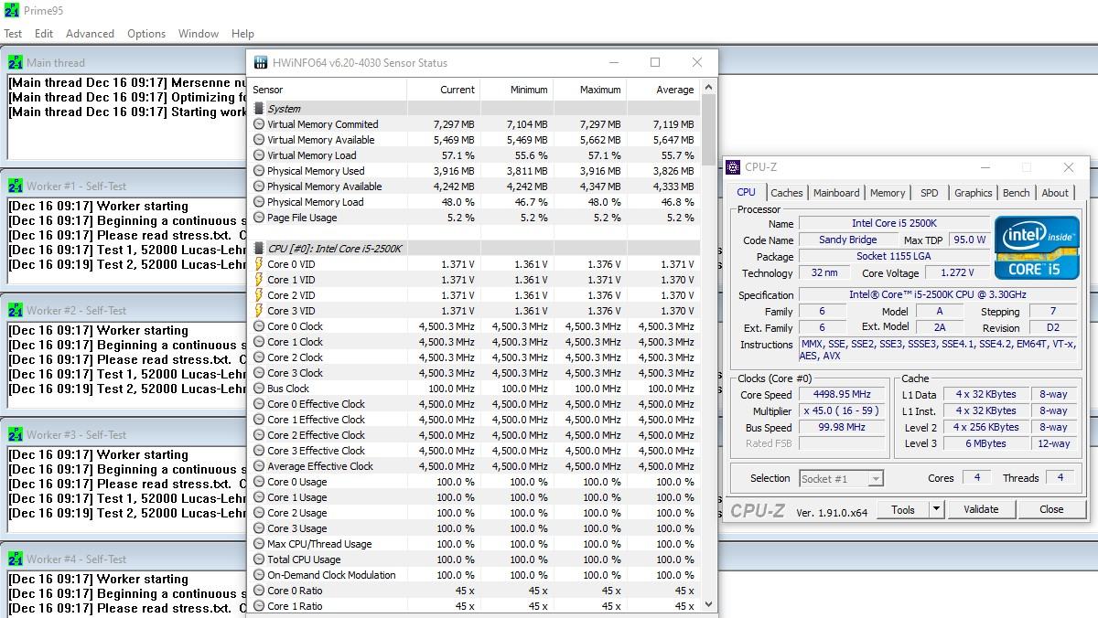Image resolution: width=1098 pixels, height=618 pixels.
Task: Click the Current column header in HWiNFO64
Action: 443,90
